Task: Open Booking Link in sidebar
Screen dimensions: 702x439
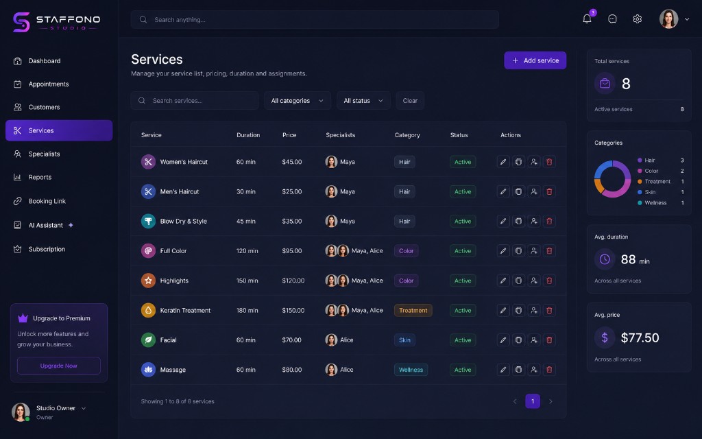Action: click(59, 201)
